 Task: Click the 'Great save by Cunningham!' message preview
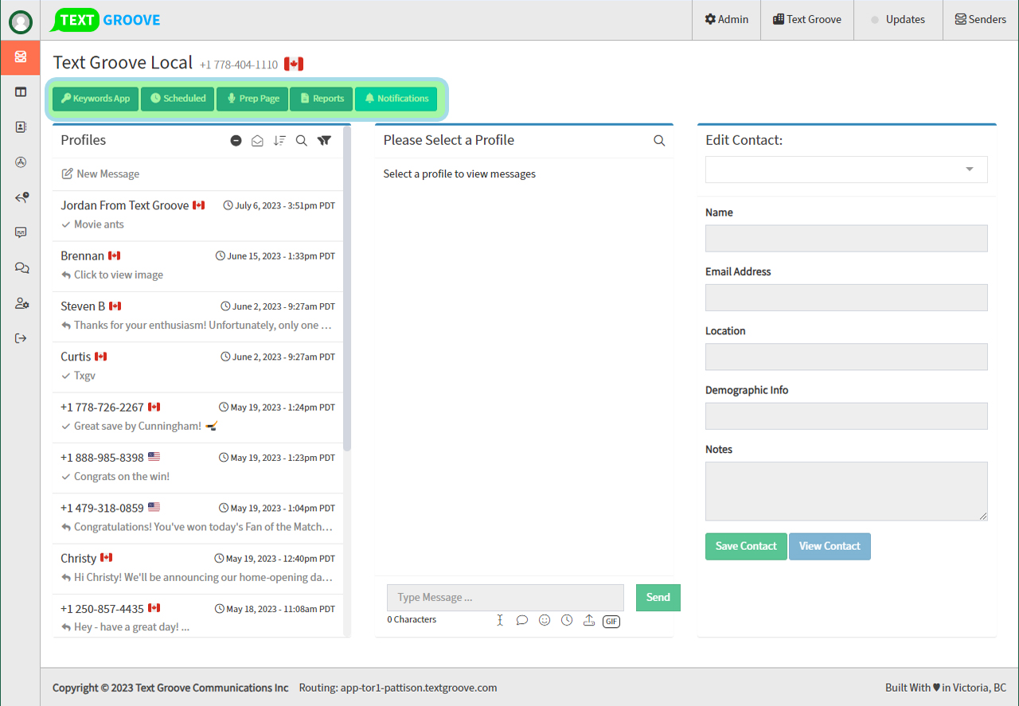(138, 427)
